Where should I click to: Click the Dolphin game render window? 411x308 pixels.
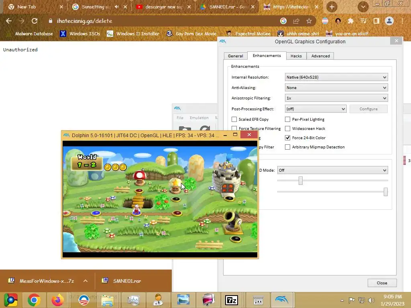click(x=160, y=199)
